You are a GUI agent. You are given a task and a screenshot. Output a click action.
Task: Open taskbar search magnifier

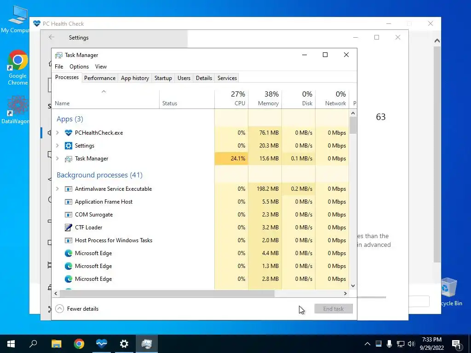pyautogui.click(x=33, y=344)
